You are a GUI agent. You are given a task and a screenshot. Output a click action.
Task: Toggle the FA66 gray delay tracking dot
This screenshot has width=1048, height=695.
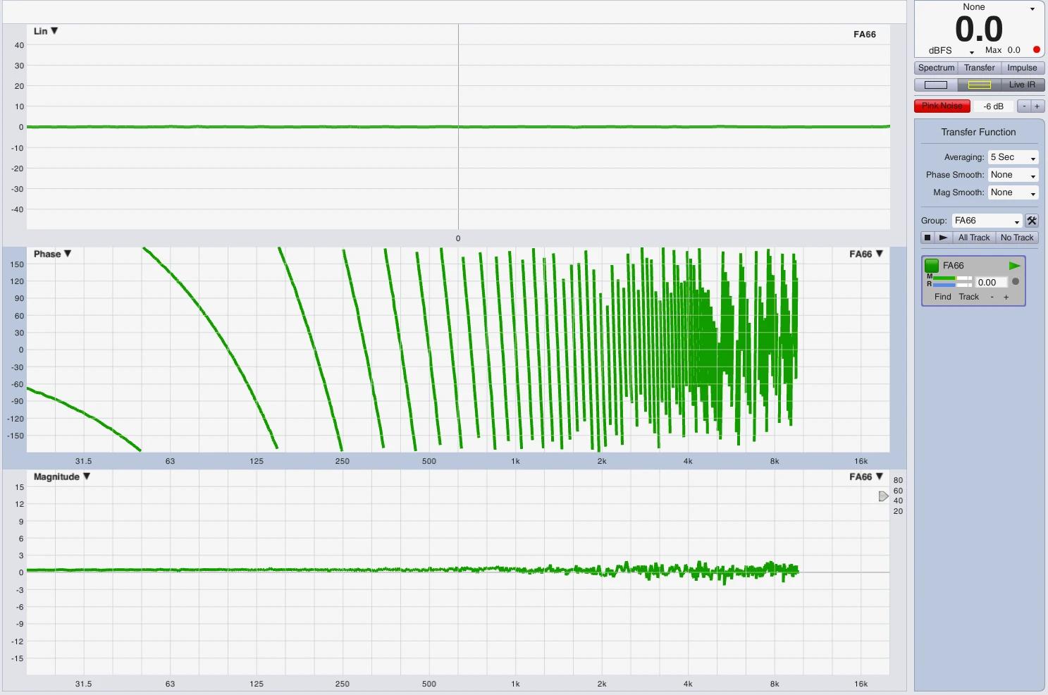(1016, 282)
